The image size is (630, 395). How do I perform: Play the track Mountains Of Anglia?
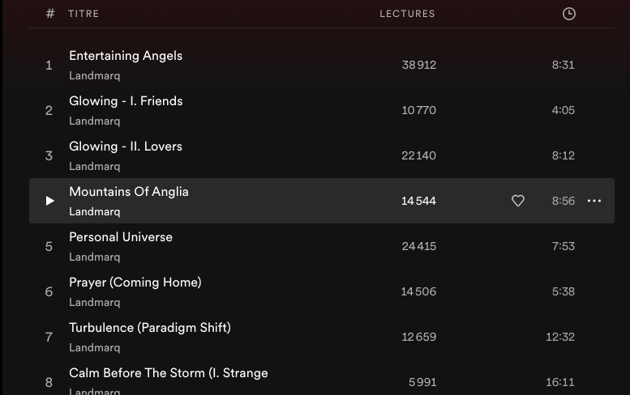click(49, 201)
